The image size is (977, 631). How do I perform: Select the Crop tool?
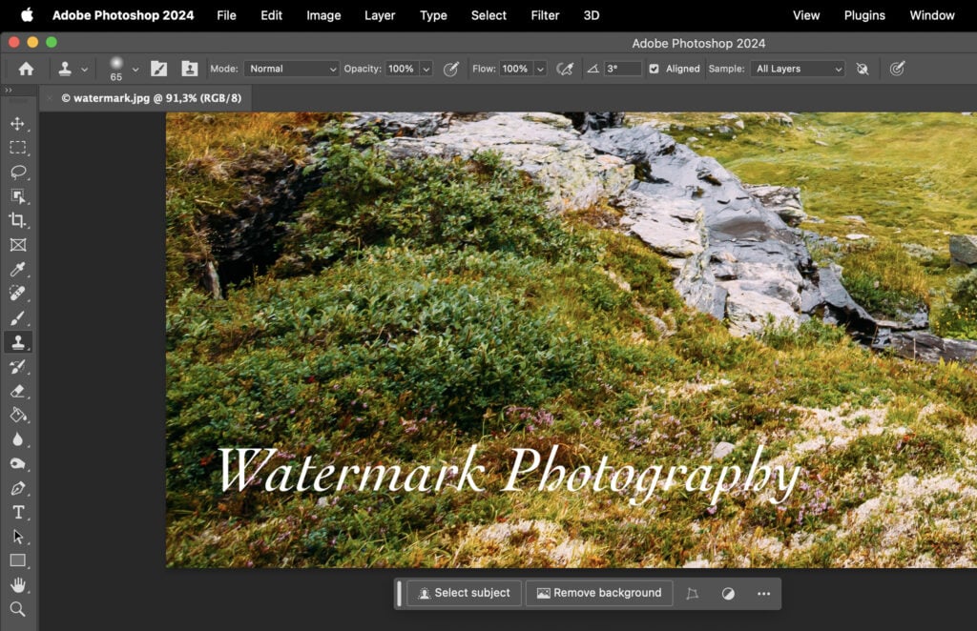(19, 220)
